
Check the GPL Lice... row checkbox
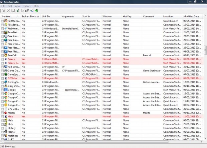(x=2, y=109)
